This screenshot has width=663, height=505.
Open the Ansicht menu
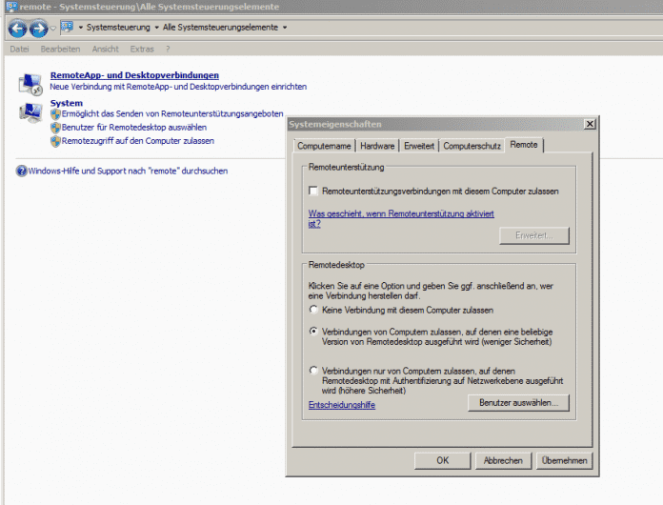[x=105, y=49]
